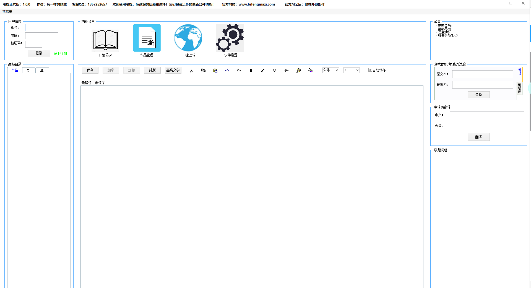Image resolution: width=531 pixels, height=288 pixels.
Task: Click the 马上注册 link
Action: click(60, 54)
